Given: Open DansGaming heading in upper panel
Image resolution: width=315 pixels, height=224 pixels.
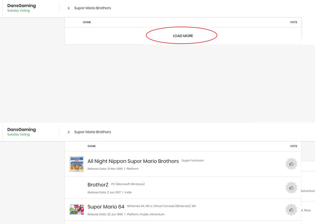Looking at the screenshot, I should click(x=22, y=6).
